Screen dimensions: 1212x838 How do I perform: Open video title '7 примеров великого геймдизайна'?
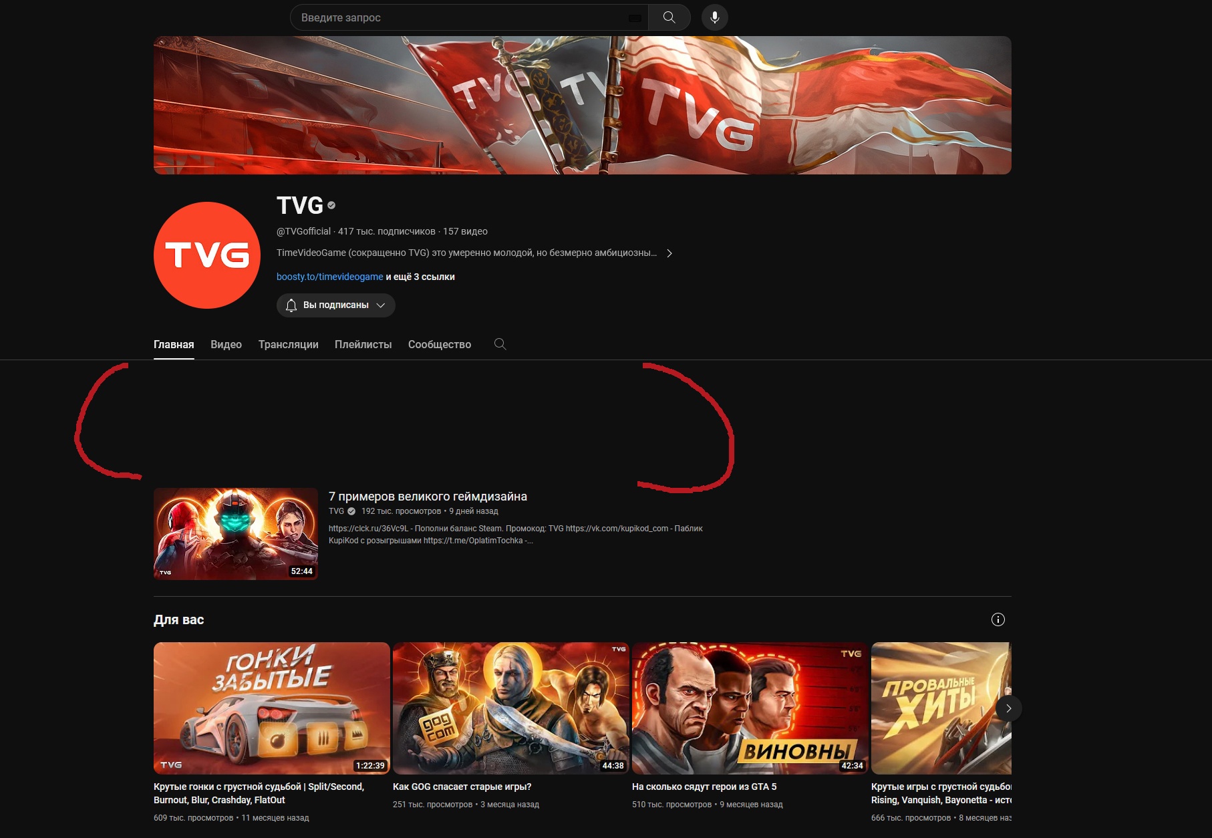(x=428, y=497)
